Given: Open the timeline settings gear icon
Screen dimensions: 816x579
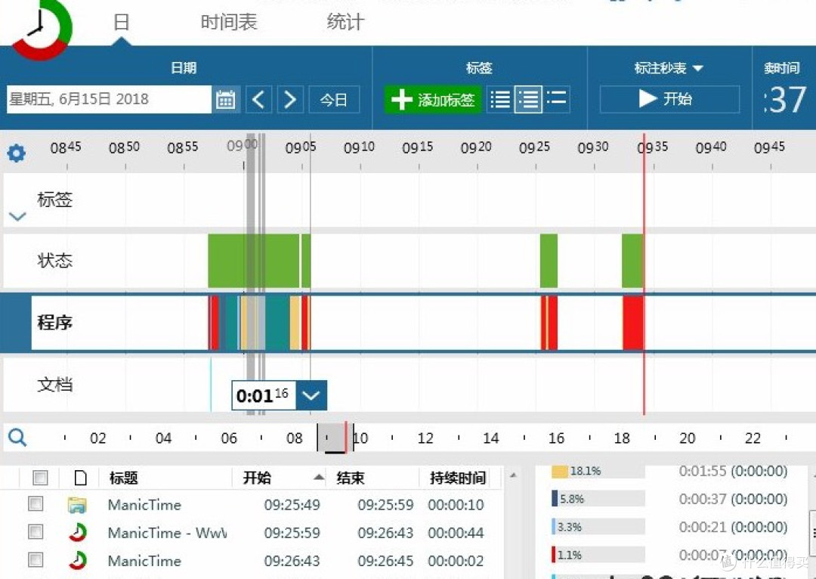Looking at the screenshot, I should coord(17,153).
